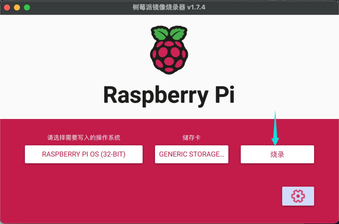Viewport: 339px width, 224px height.
Task: Click empty crimson area left of the gear button
Action: 150,196
